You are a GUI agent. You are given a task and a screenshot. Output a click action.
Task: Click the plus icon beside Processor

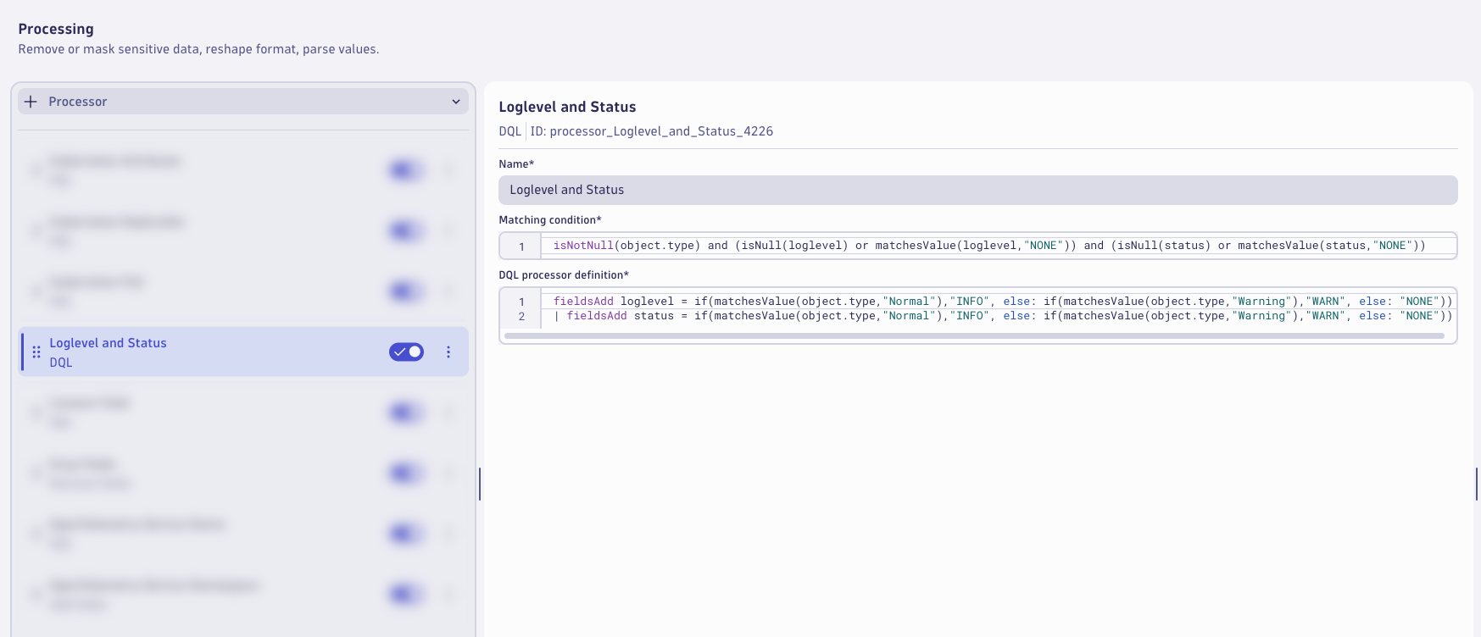click(x=31, y=102)
